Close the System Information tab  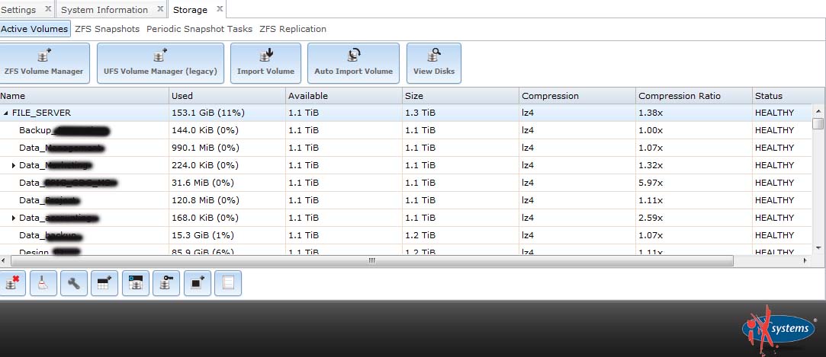click(x=160, y=9)
